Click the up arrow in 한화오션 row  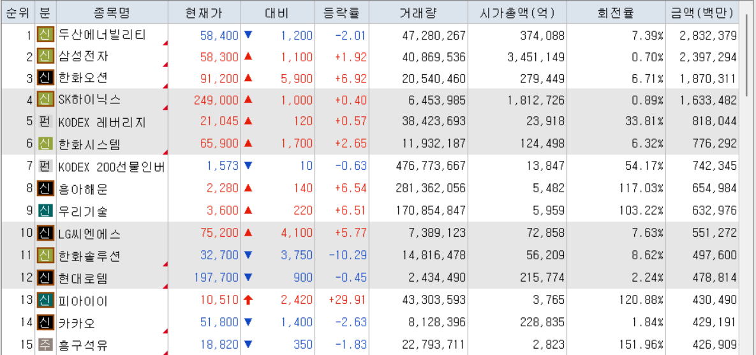pos(248,78)
